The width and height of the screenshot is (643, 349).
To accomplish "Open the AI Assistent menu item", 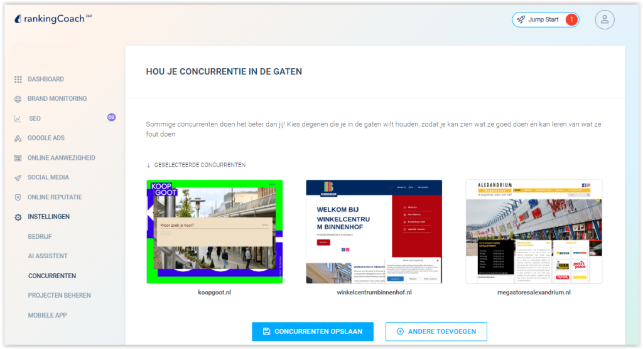I will (48, 256).
